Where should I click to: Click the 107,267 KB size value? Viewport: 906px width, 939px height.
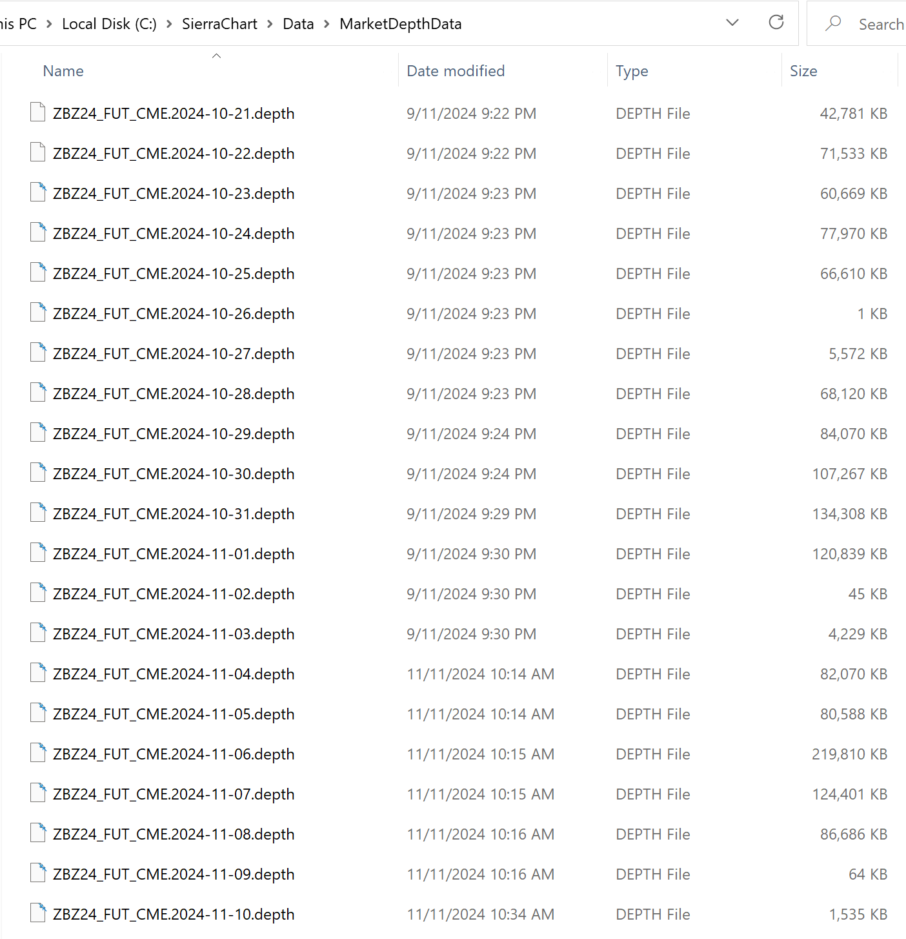coord(850,474)
